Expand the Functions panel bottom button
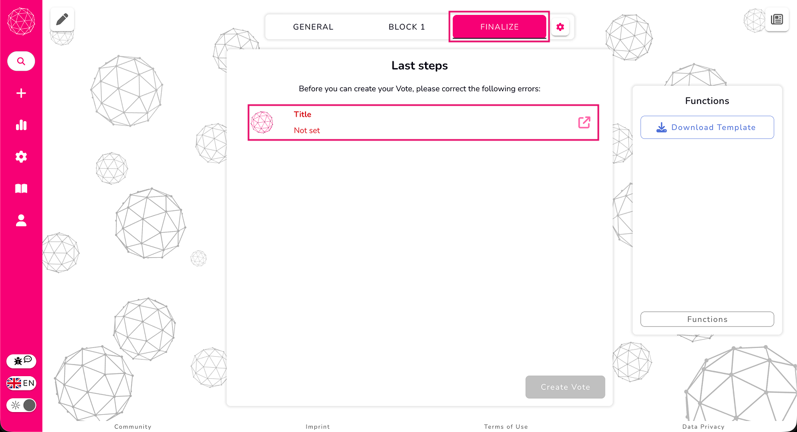 (x=707, y=319)
